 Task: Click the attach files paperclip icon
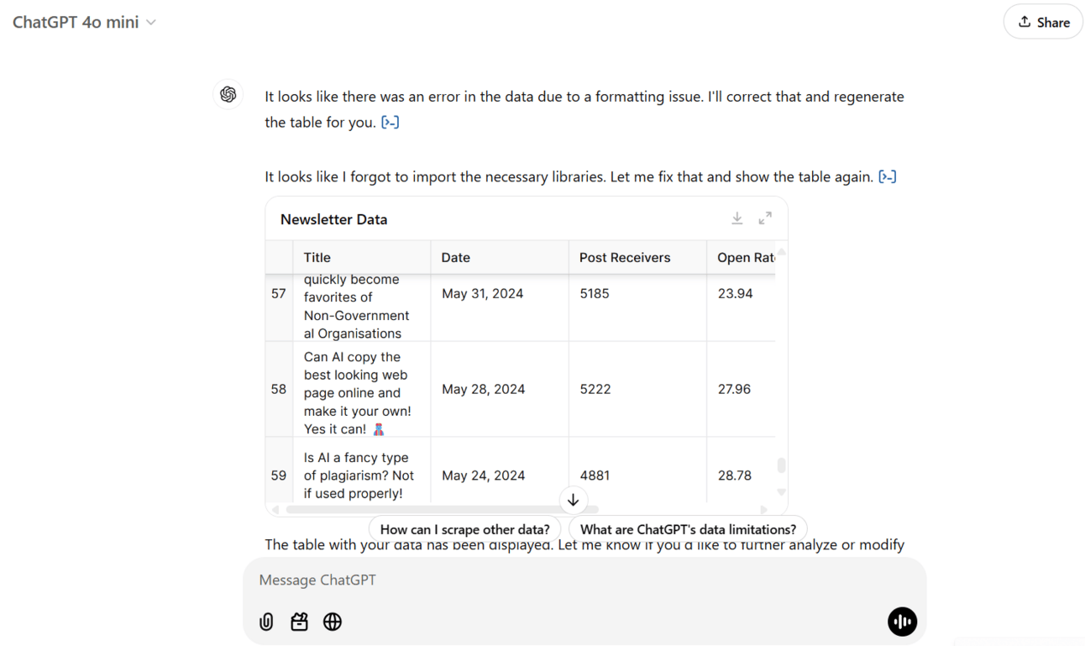pos(266,622)
